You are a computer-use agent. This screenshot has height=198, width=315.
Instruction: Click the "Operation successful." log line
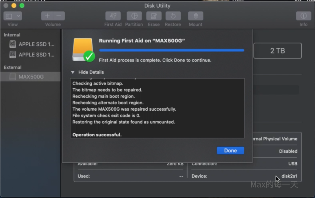pyautogui.click(x=97, y=135)
